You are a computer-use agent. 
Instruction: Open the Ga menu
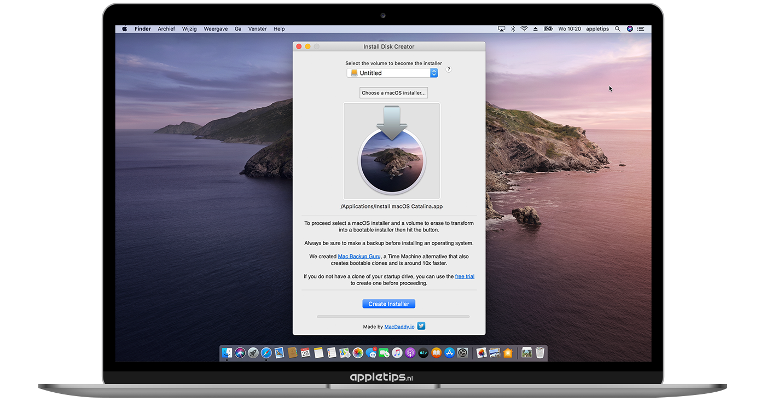[x=238, y=29]
